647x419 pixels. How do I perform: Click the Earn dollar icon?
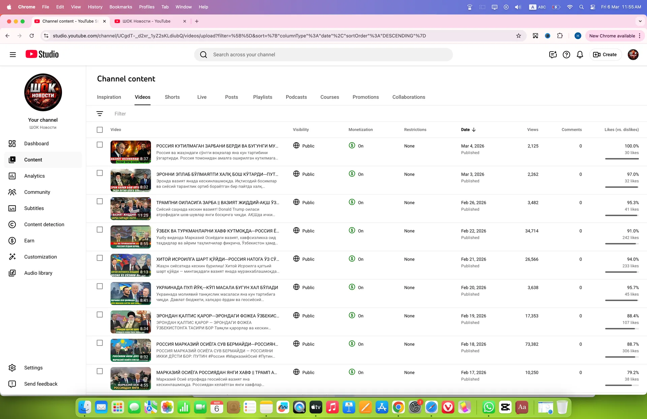(12, 241)
